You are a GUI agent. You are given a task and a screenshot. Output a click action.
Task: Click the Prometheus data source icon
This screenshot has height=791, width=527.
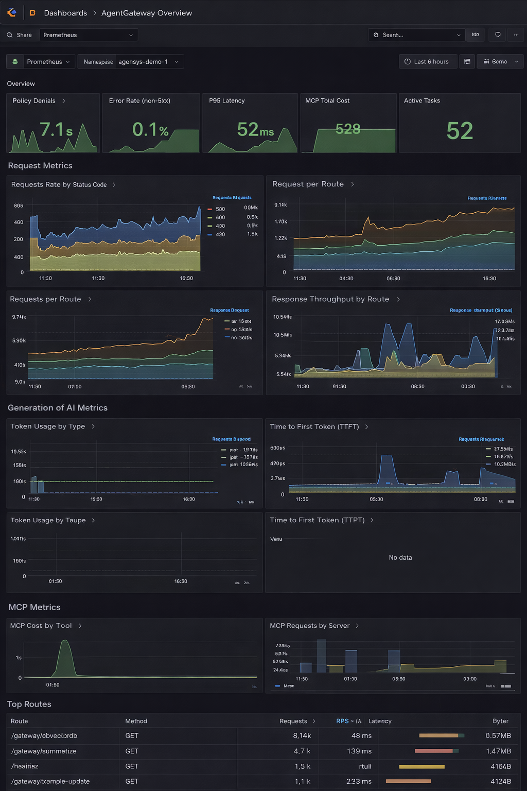pos(14,61)
